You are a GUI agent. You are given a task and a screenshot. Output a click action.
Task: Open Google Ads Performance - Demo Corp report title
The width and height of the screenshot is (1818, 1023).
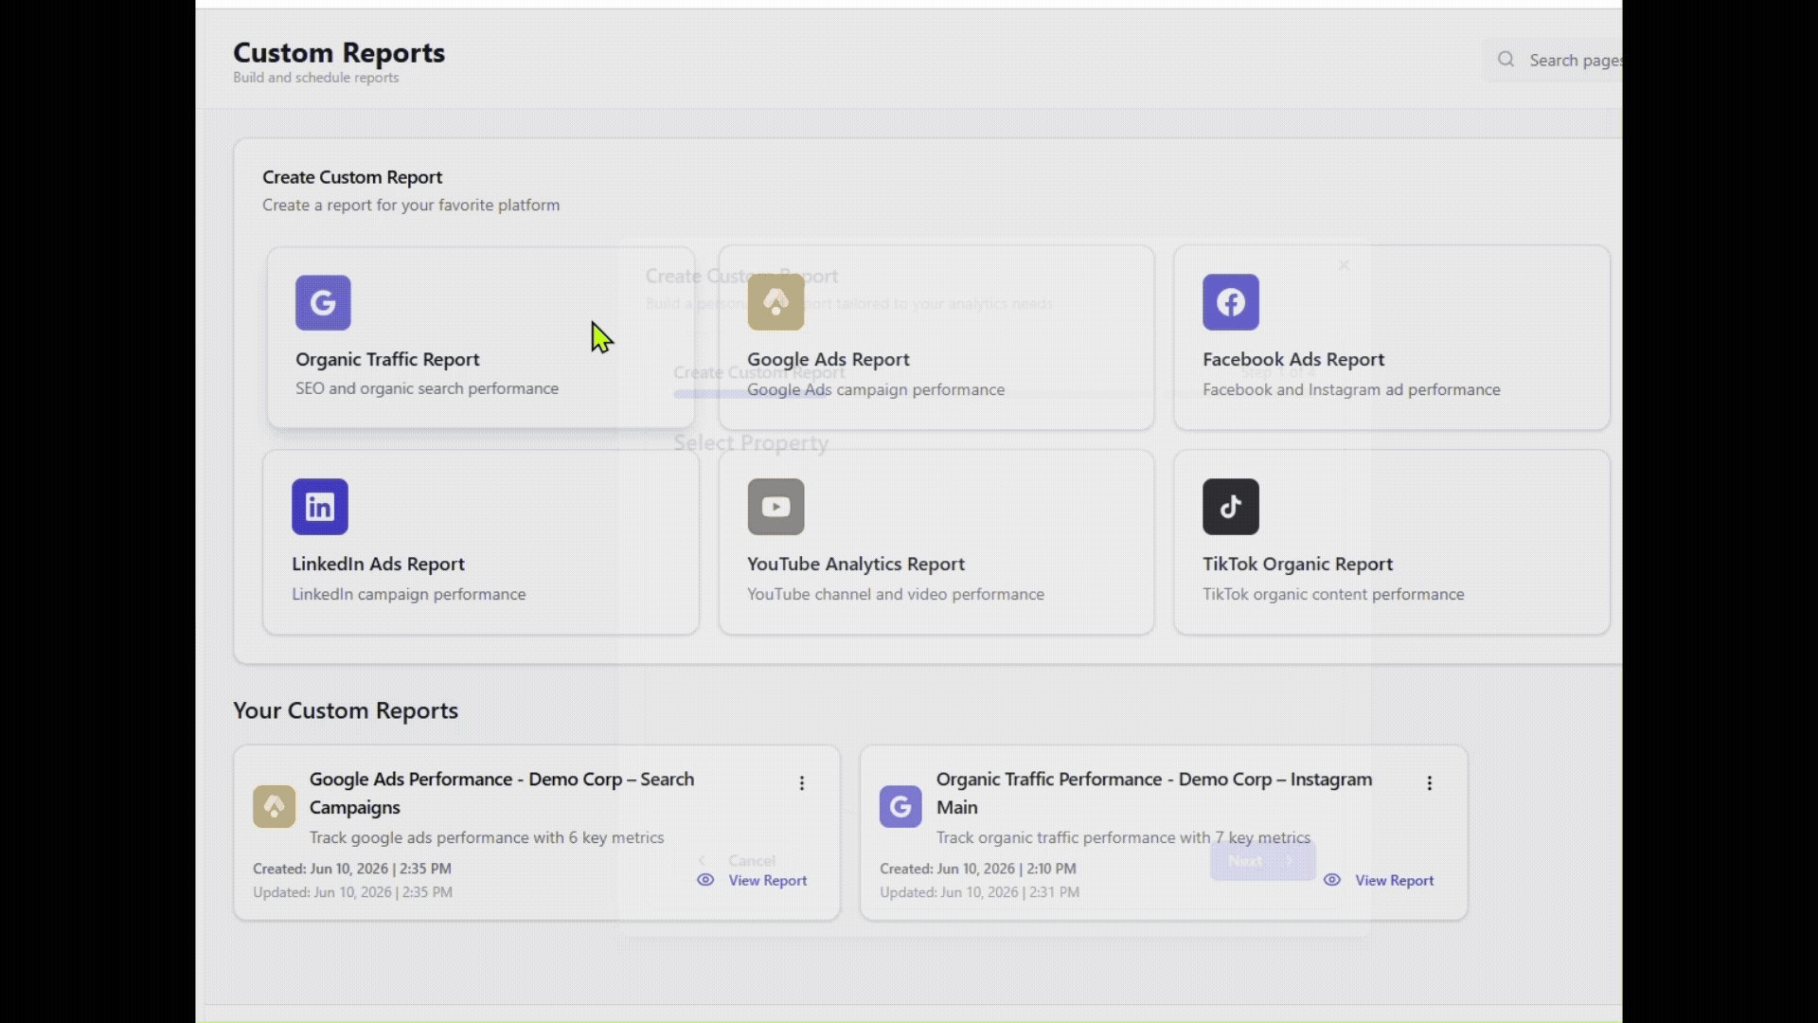point(502,793)
